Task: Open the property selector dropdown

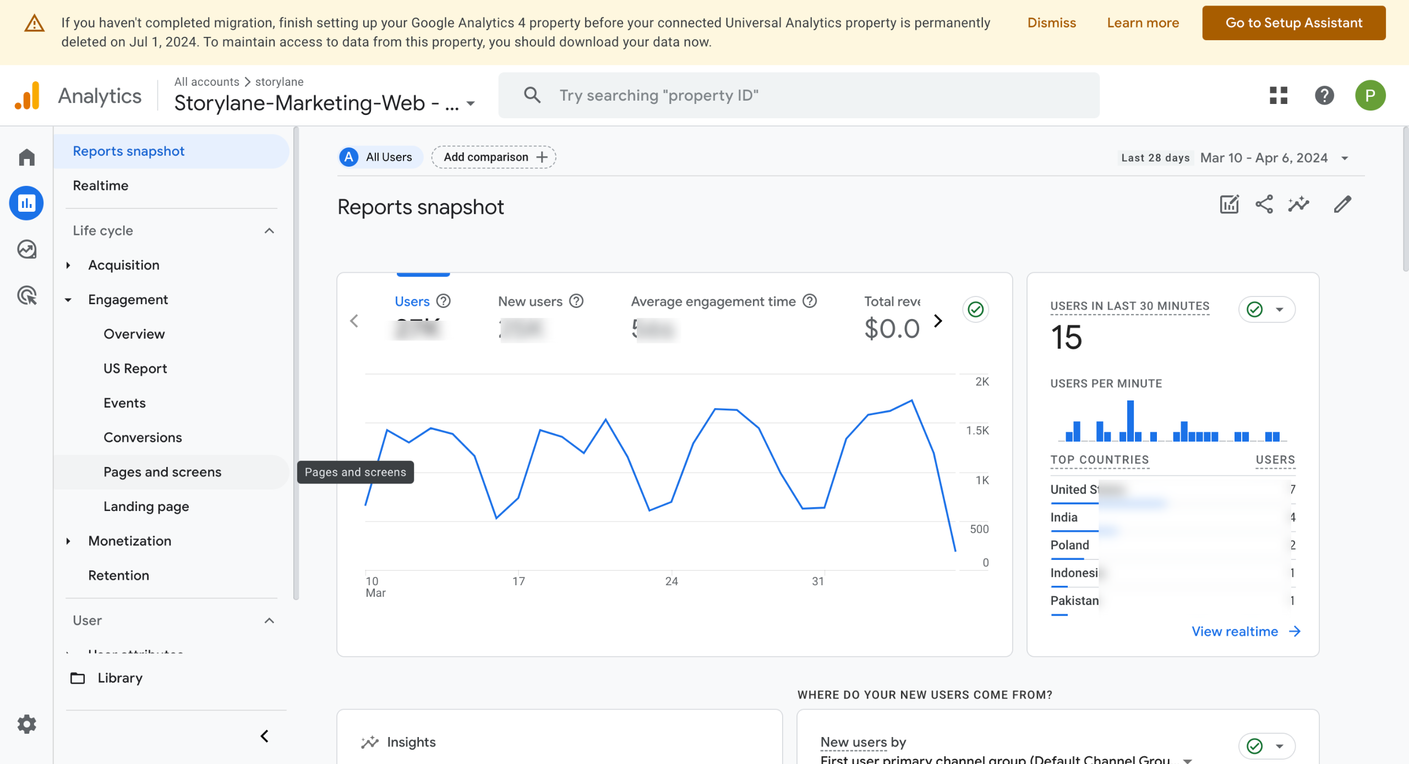Action: coord(471,103)
